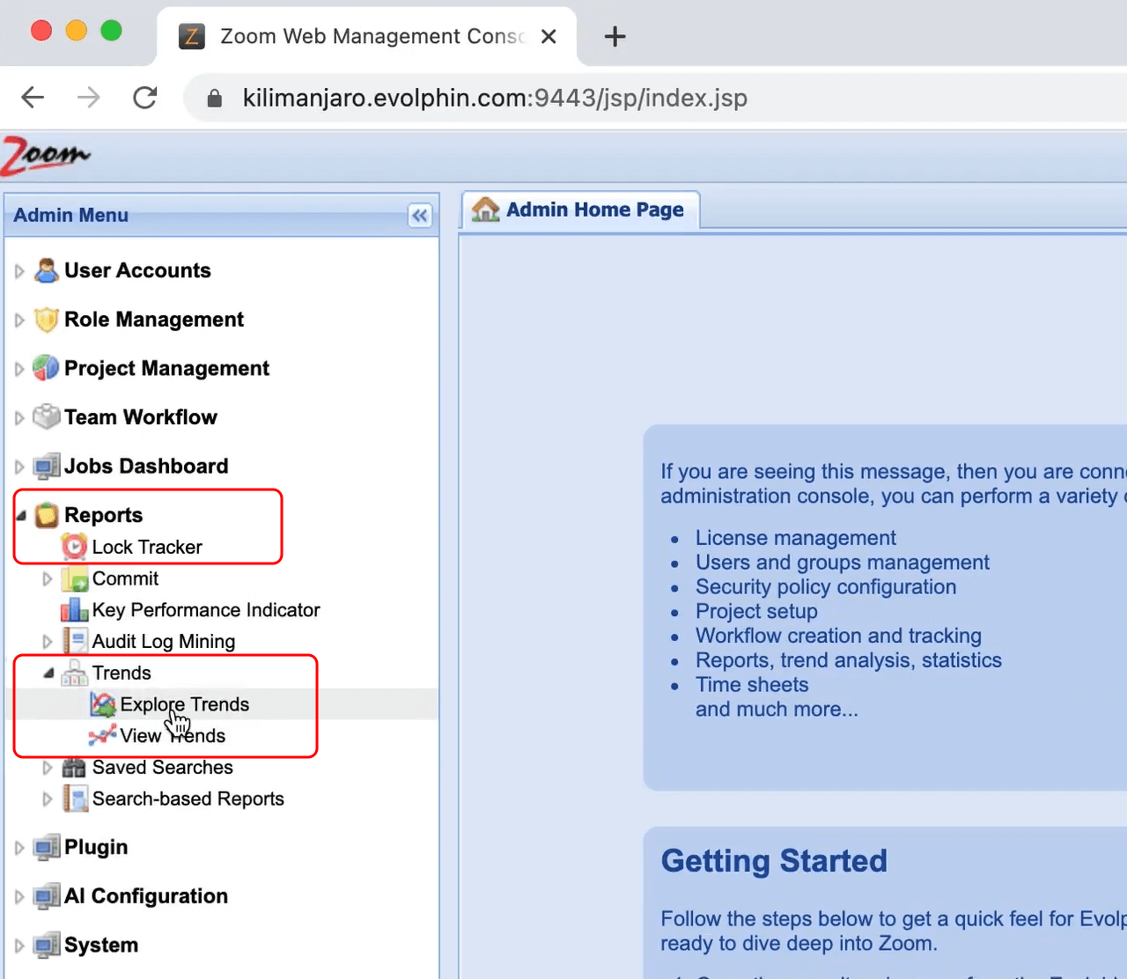
Task: Open Lock Tracker report
Action: [147, 547]
